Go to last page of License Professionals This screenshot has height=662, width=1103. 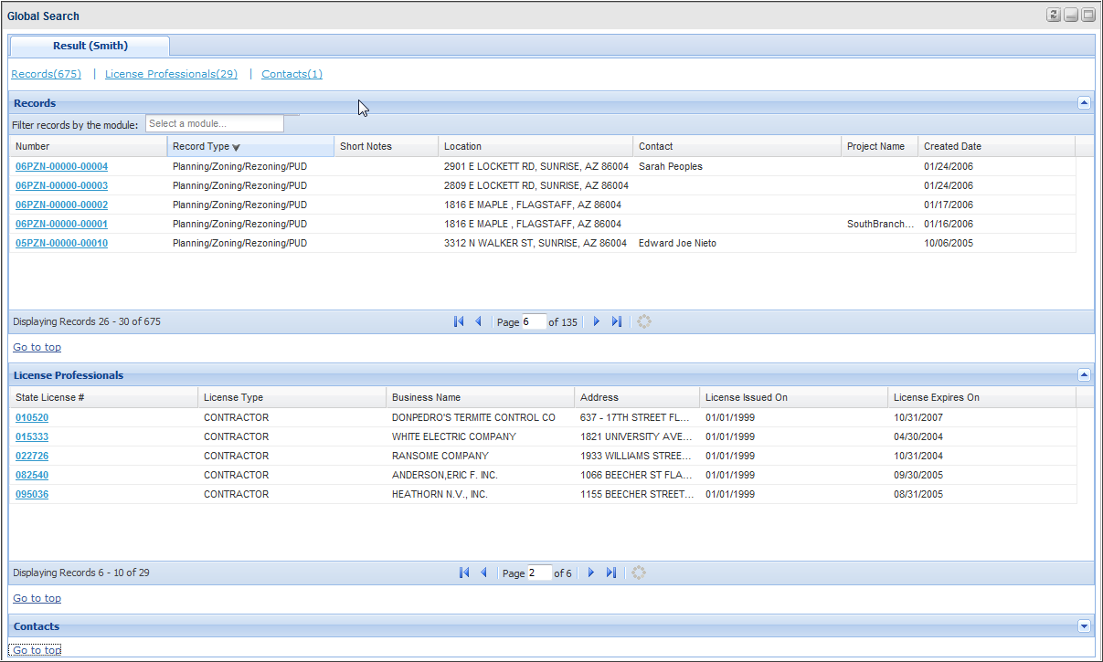pos(610,573)
